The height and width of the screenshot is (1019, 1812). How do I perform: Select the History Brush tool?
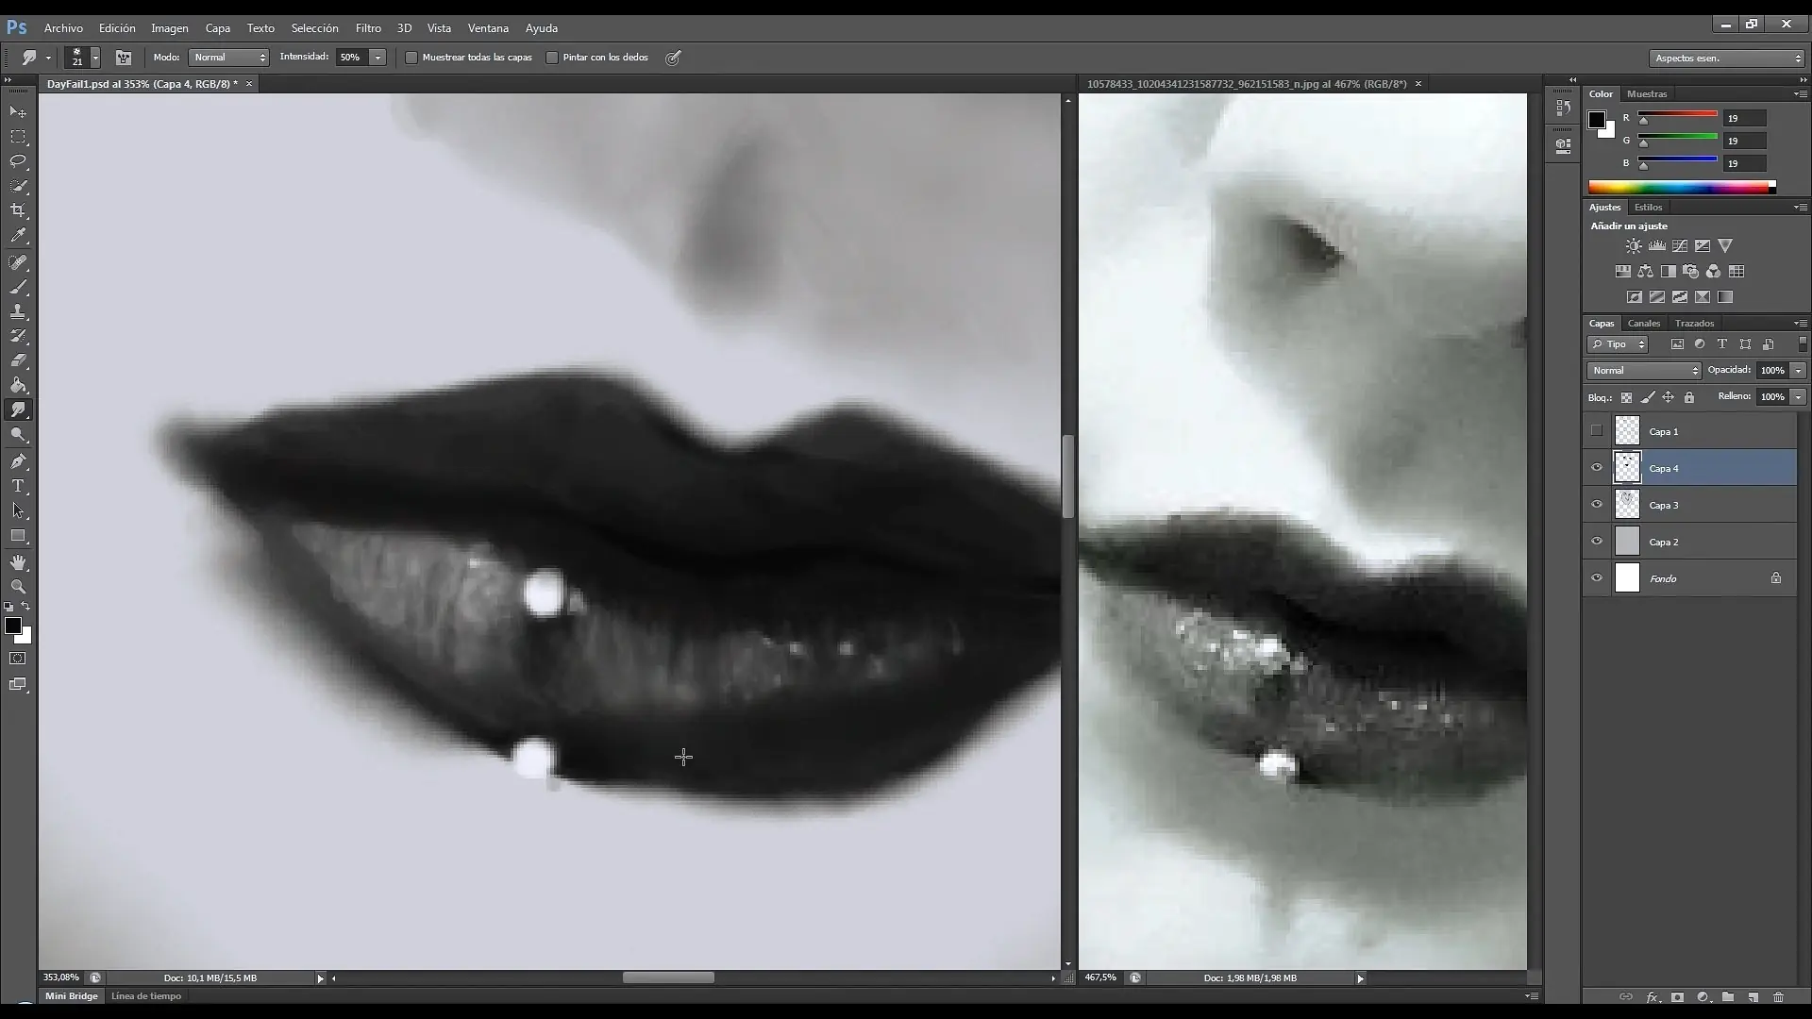point(18,336)
